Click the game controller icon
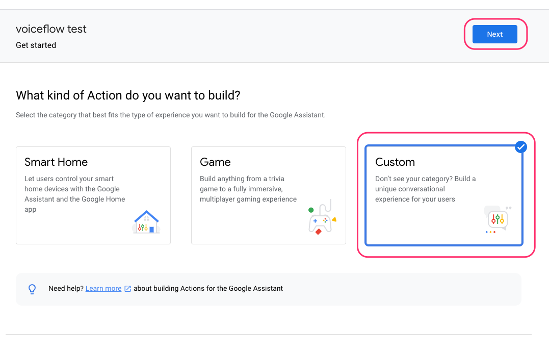Image resolution: width=549 pixels, height=350 pixels. [322, 217]
